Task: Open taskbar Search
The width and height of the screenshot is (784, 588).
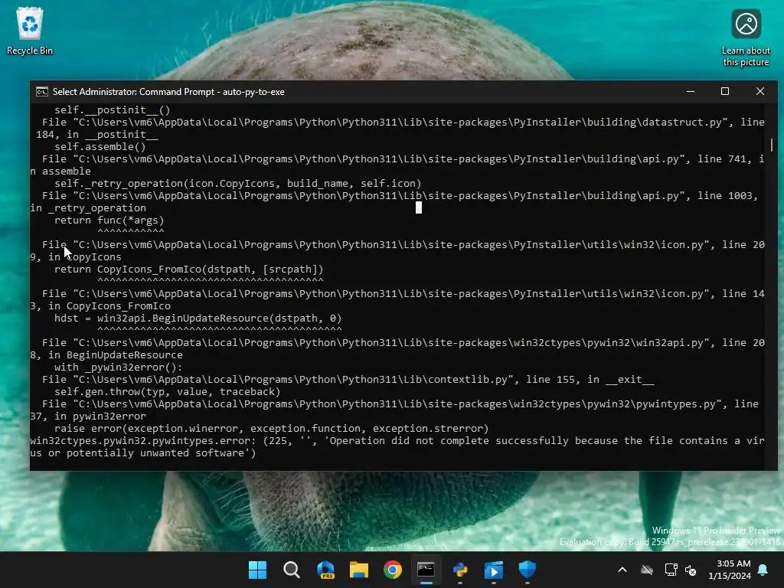Action: click(x=291, y=570)
